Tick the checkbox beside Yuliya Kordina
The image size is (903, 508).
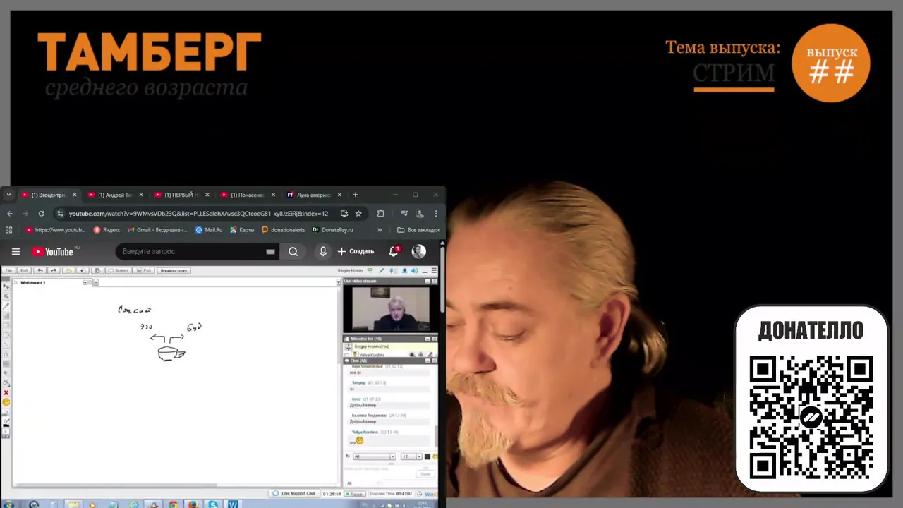(346, 355)
